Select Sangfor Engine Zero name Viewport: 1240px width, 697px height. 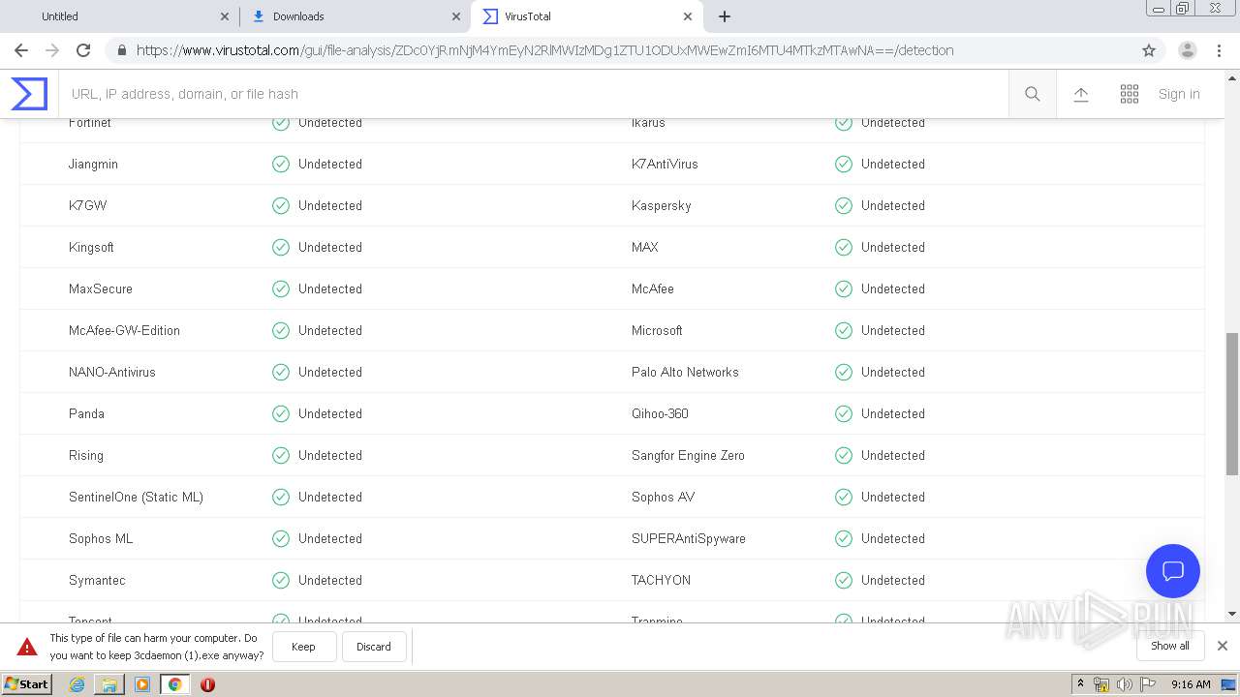click(x=688, y=455)
